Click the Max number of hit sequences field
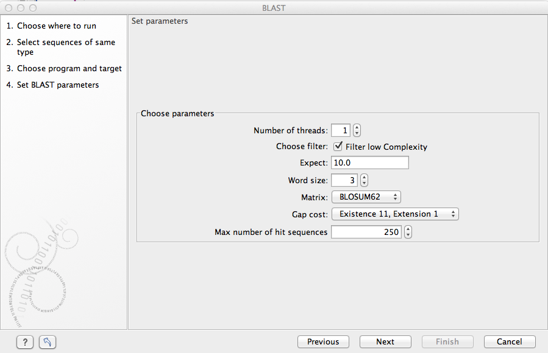Screen dimensions: 548x353 coord(366,232)
